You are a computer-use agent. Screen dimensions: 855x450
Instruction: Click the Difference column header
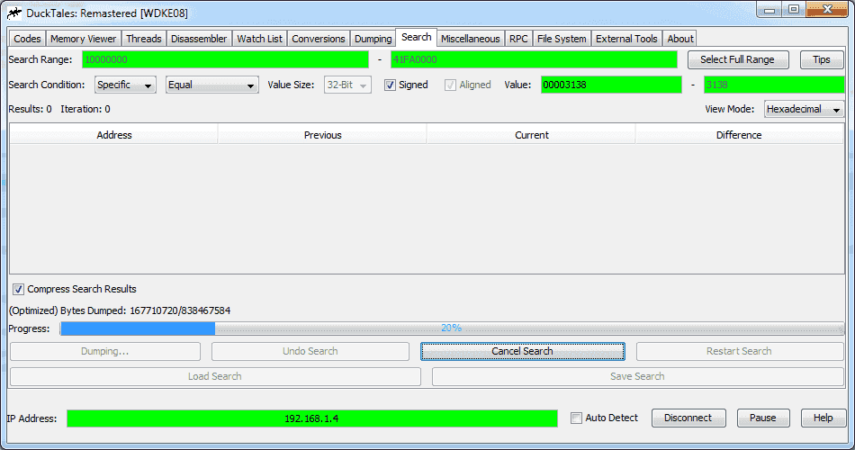[740, 135]
